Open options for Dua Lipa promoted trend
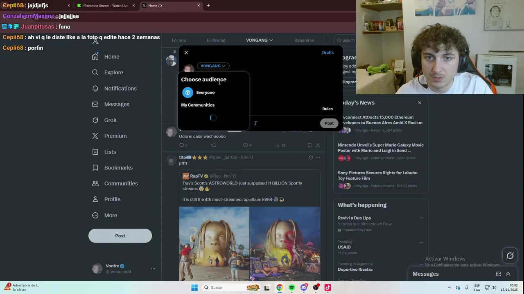This screenshot has width=524, height=294. (421, 218)
